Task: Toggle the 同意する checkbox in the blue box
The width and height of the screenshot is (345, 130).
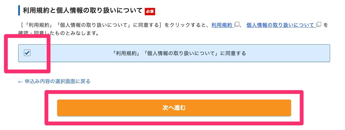Action: (27, 53)
